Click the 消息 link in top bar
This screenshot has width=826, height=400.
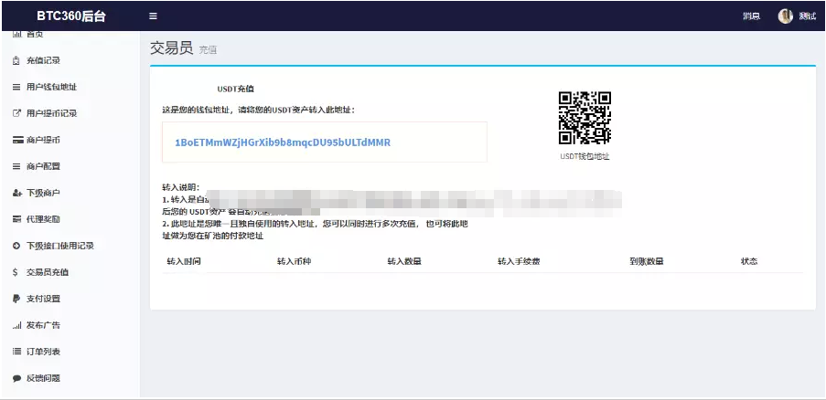point(751,16)
